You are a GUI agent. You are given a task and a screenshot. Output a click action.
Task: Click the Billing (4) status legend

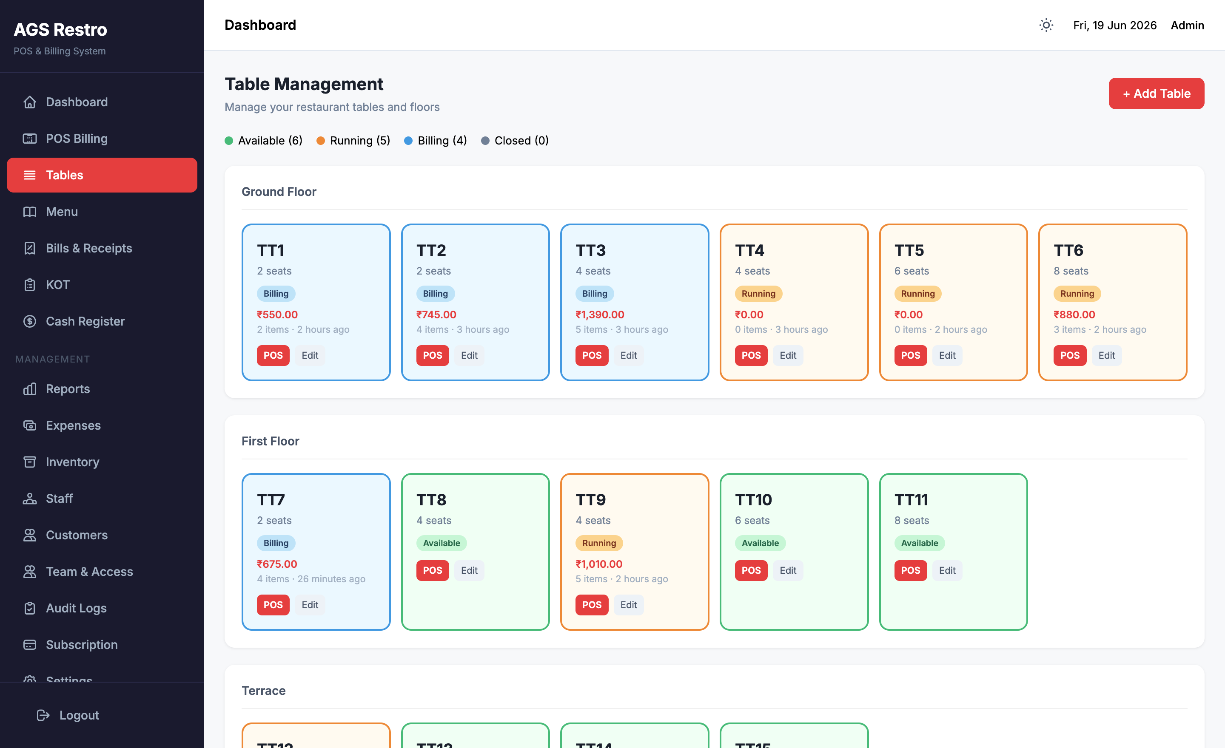(436, 141)
